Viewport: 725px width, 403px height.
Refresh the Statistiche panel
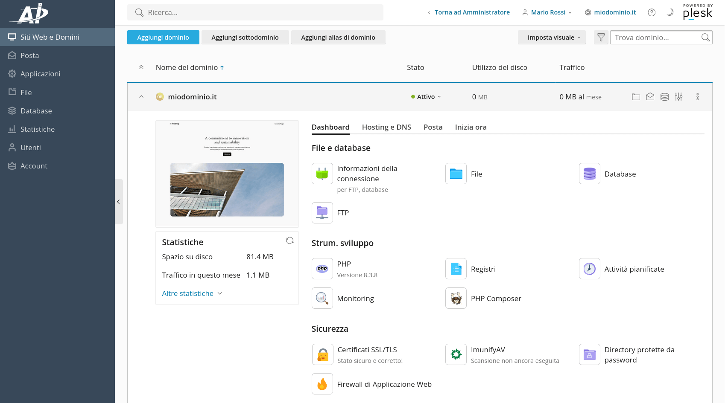point(289,241)
